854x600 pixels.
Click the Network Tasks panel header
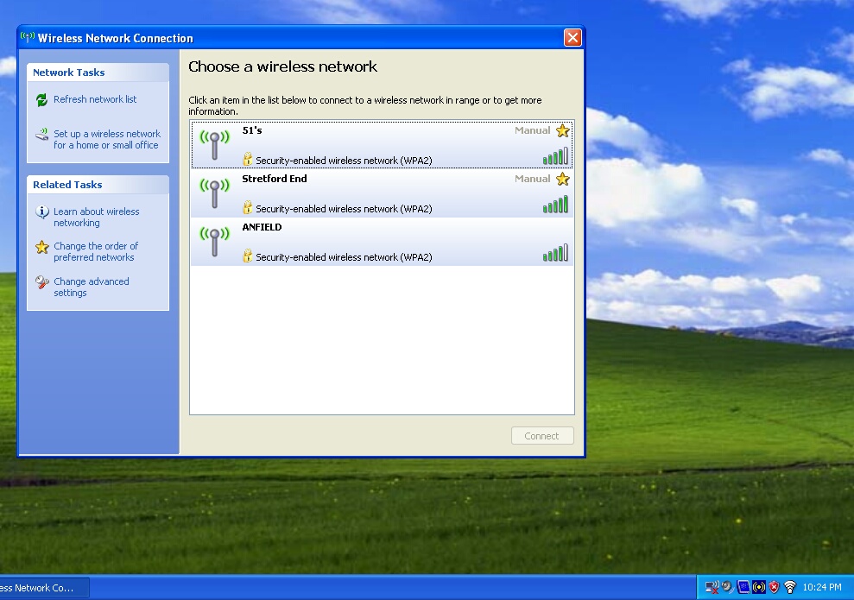[x=98, y=73]
